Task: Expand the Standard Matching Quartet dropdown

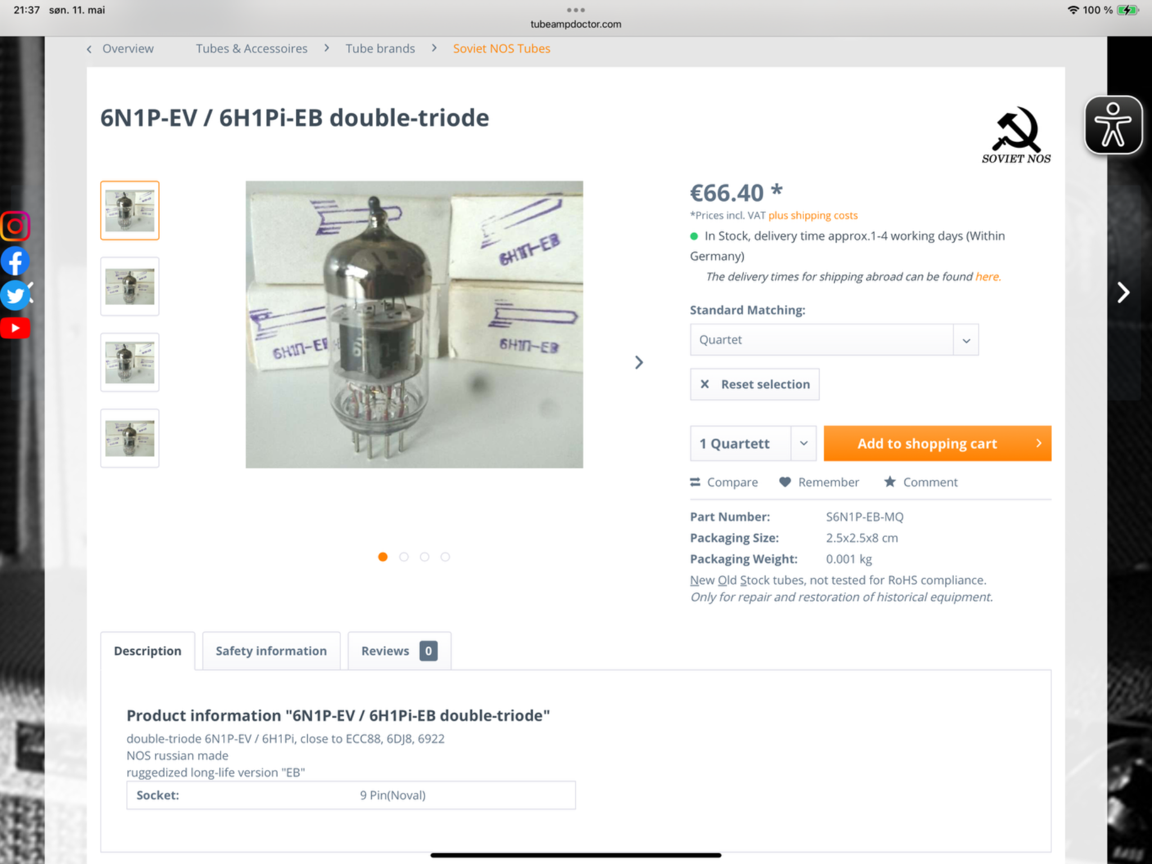Action: pos(834,339)
